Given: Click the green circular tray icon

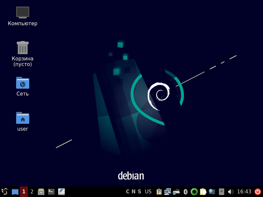Looking at the screenshot, I should tap(194, 192).
